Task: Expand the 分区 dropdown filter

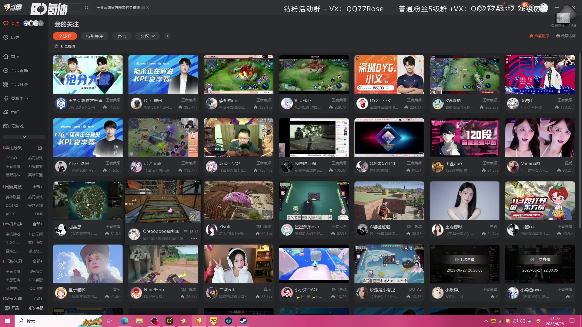Action: tap(147, 36)
